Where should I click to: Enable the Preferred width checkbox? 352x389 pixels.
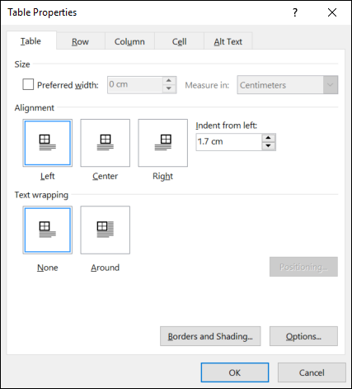28,84
